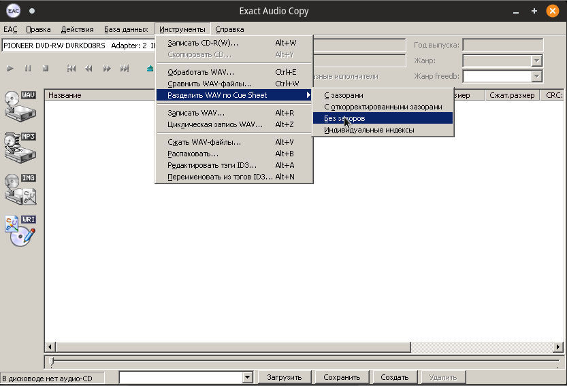The image size is (567, 386).
Task: Click the maximize plus window button
Action: (x=534, y=11)
